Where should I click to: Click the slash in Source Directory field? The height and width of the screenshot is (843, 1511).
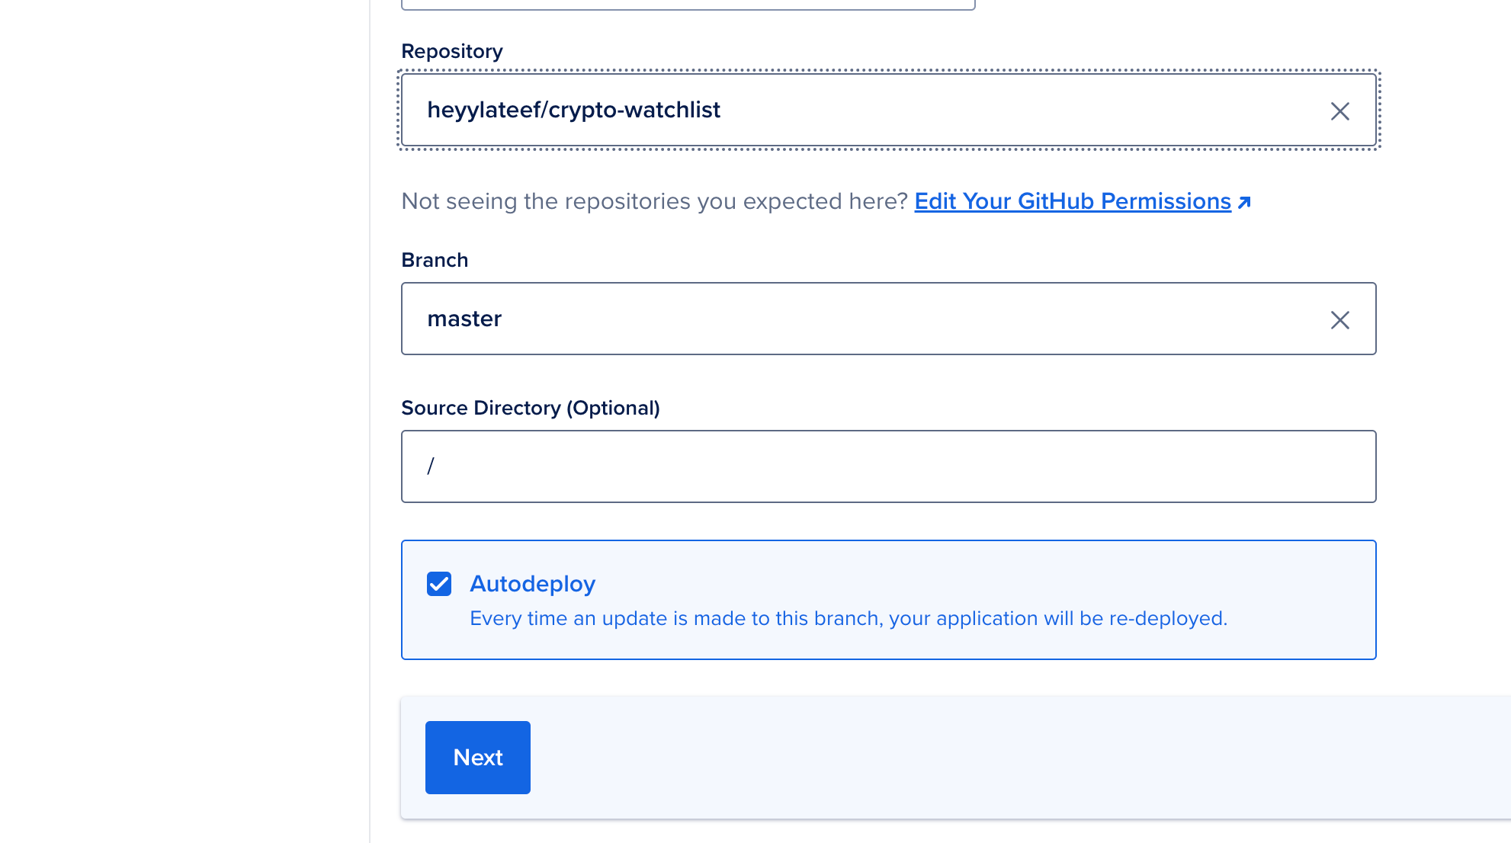(431, 466)
